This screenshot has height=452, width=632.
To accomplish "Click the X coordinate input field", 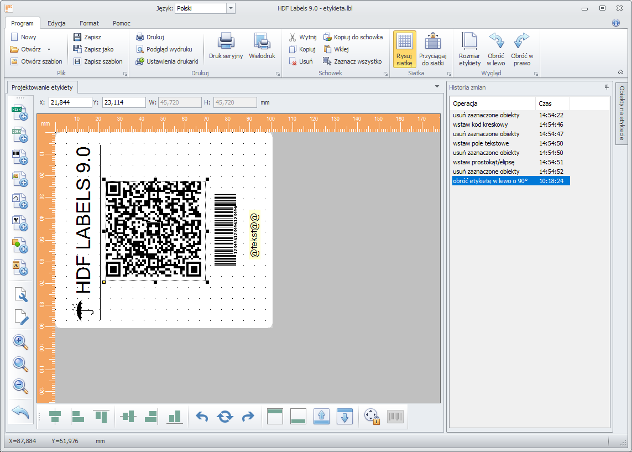I will point(70,102).
